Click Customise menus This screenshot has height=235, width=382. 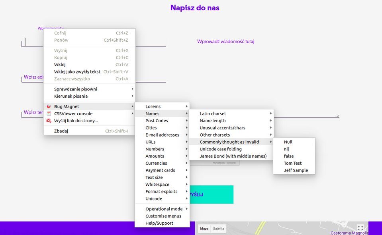point(162,216)
